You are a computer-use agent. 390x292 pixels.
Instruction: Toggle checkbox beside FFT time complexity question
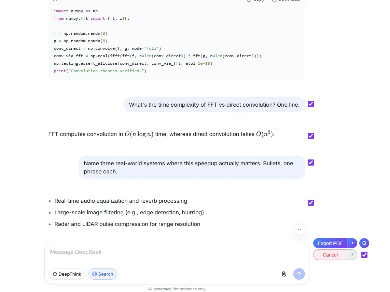click(311, 104)
